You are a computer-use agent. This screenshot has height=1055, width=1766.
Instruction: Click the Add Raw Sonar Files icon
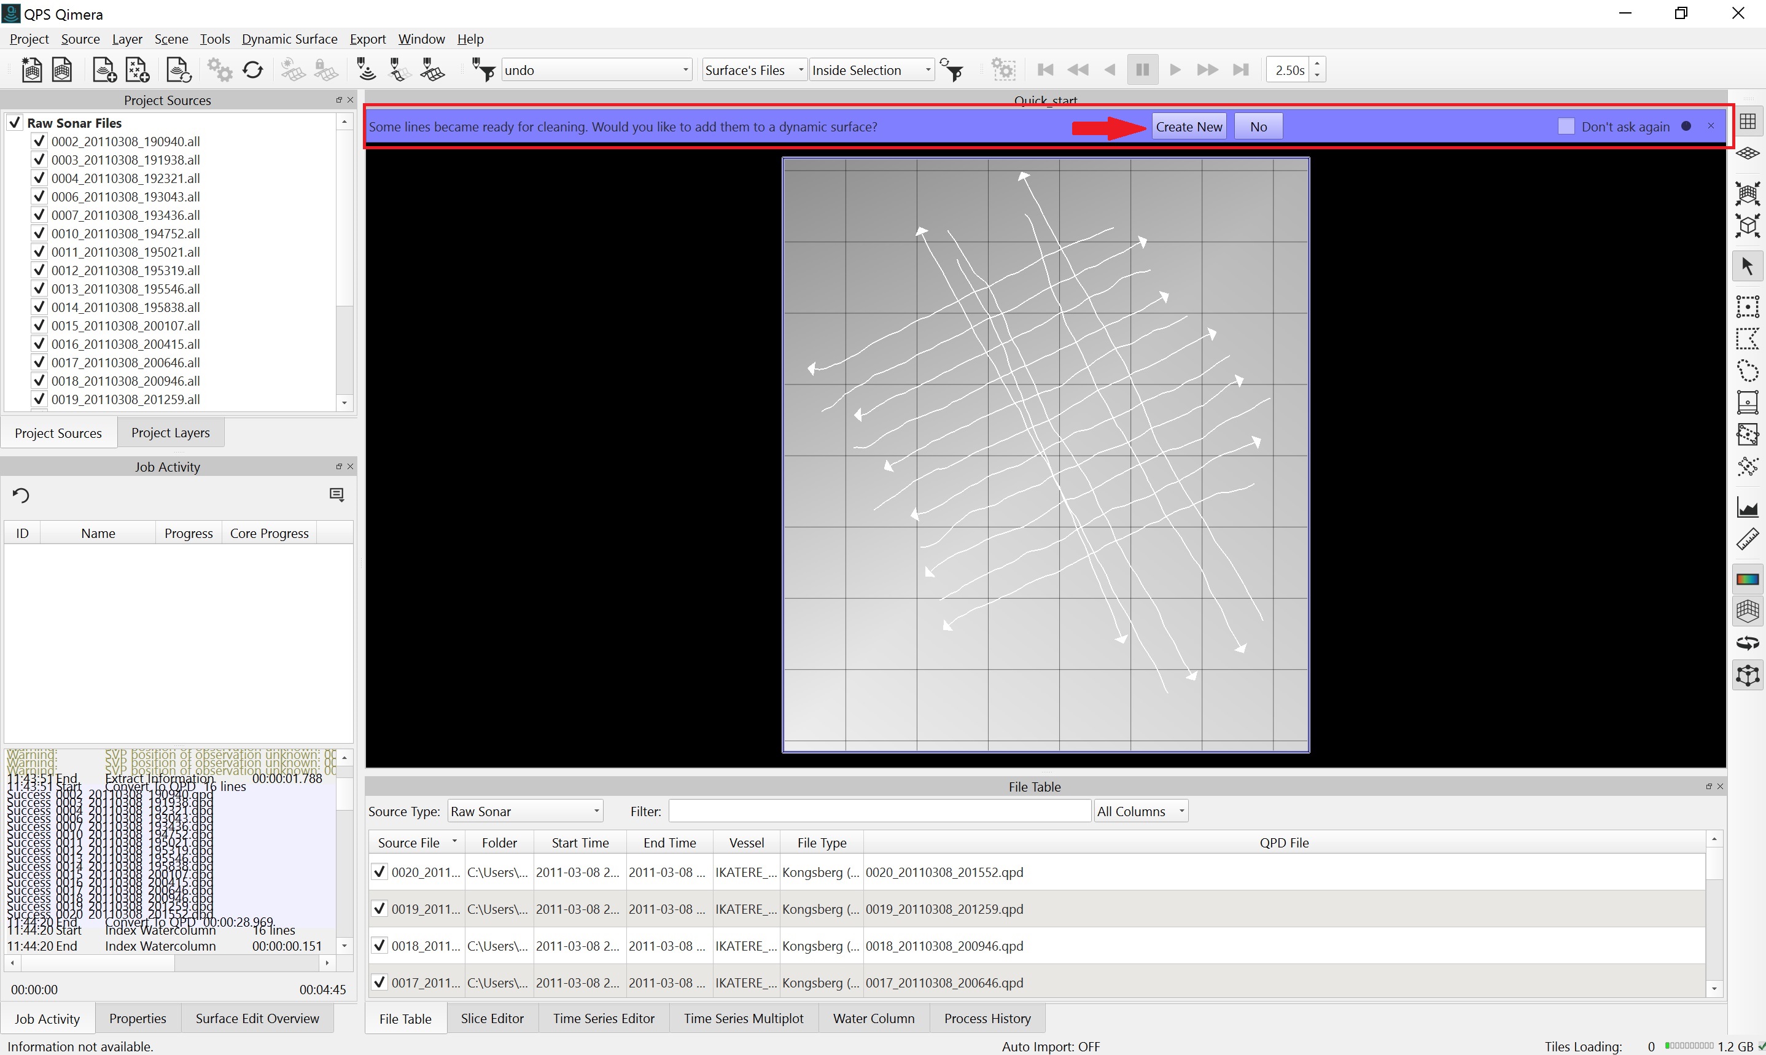tap(104, 69)
